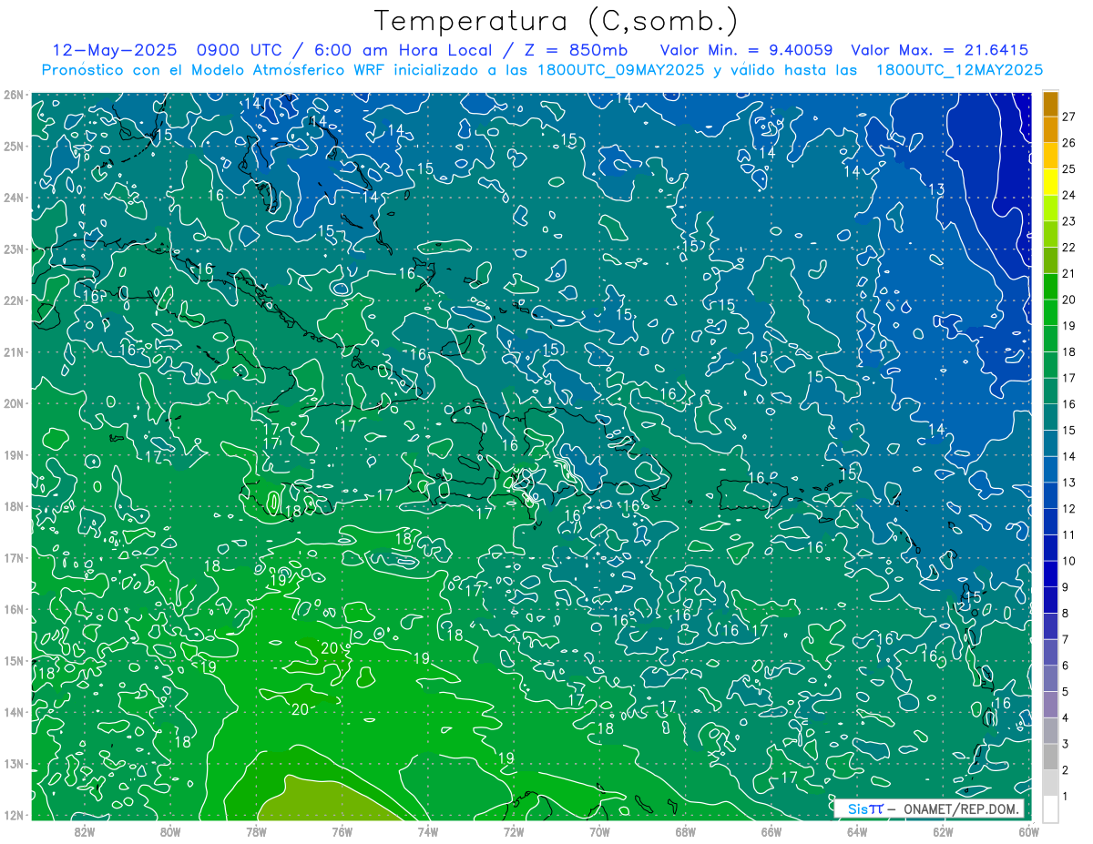
Task: Click the 60W longitude axis label
Action: tap(1028, 831)
